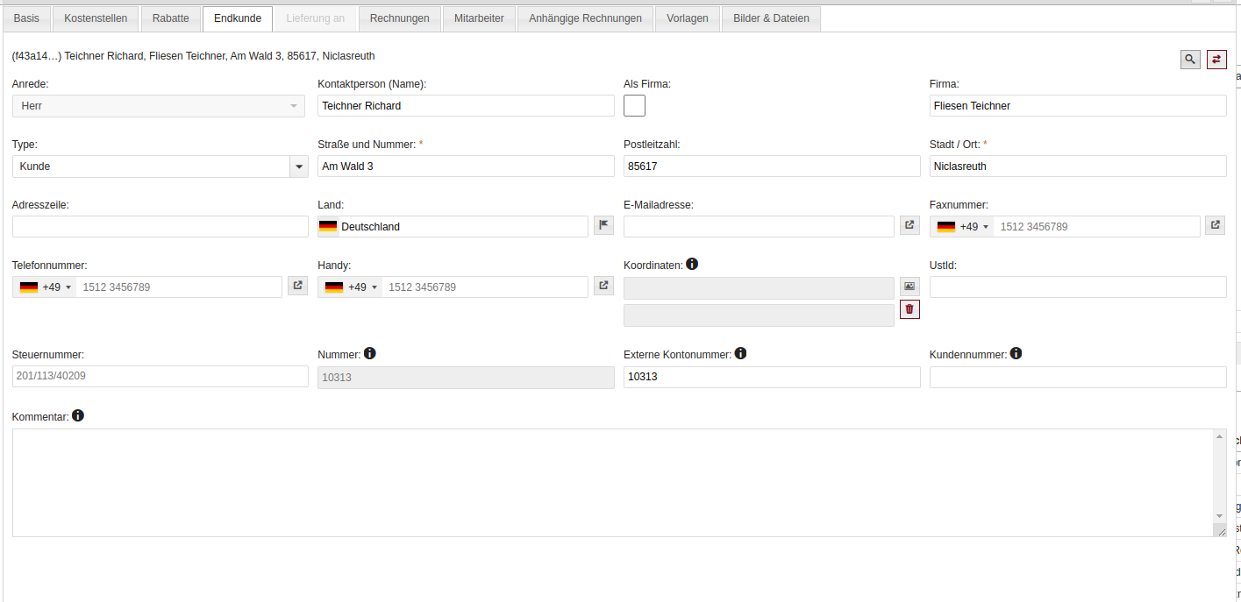This screenshot has height=602, width=1241.
Task: Open the external link icon beside E-Mailadresse
Action: 909,225
